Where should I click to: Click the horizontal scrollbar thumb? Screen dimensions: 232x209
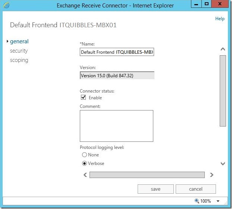[147, 175]
